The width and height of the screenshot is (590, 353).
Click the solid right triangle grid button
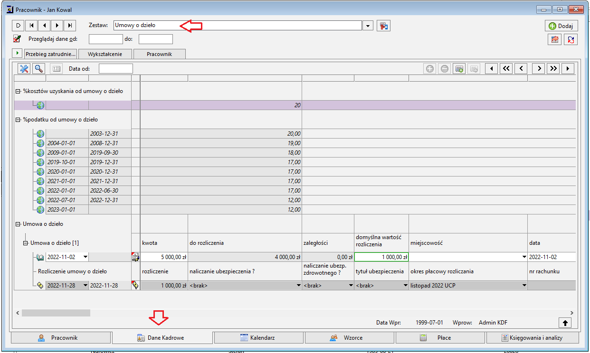click(568, 69)
